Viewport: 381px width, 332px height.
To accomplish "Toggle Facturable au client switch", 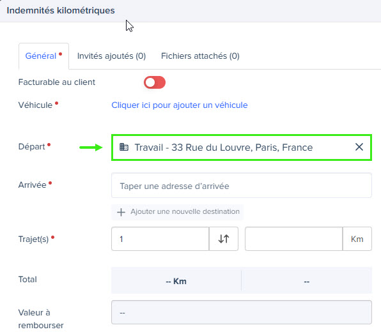I will 155,82.
